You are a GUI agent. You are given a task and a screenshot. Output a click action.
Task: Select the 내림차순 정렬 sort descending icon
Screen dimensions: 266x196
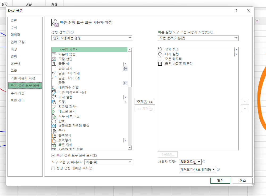tap(54, 88)
